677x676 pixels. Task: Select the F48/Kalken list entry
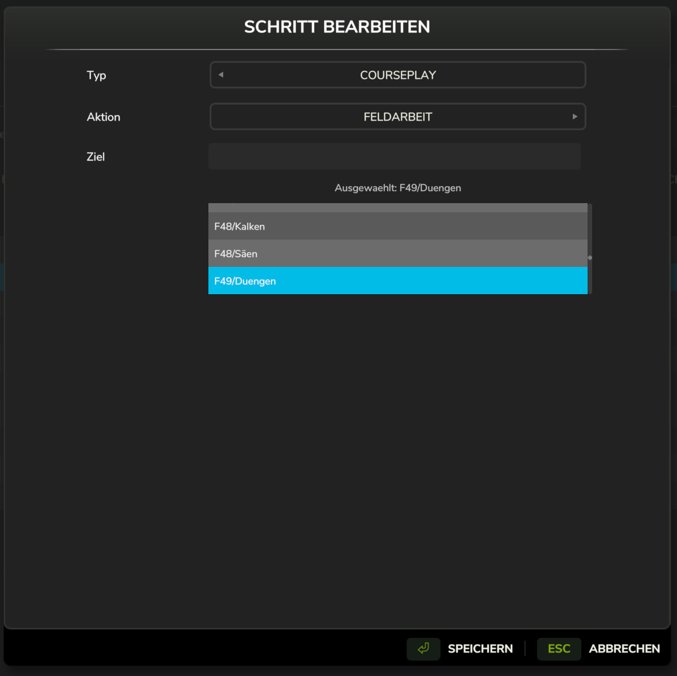pyautogui.click(x=397, y=226)
